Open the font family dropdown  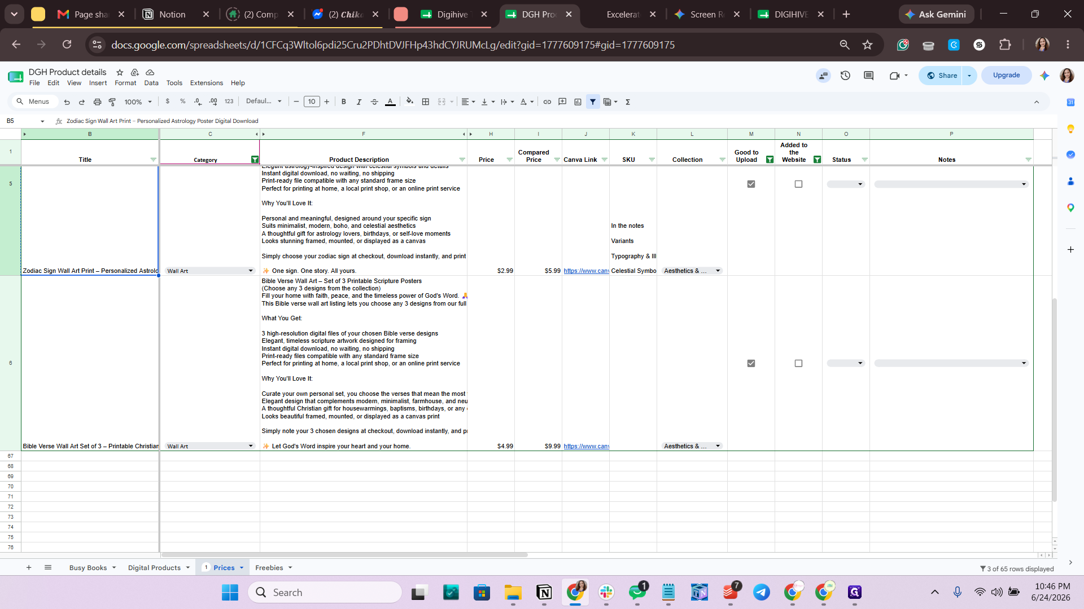(x=264, y=101)
